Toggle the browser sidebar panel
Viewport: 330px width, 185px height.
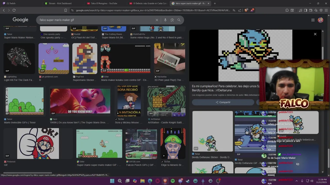(x=306, y=10)
